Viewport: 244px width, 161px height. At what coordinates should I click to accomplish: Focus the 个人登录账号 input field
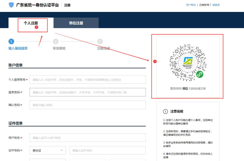click(x=88, y=80)
